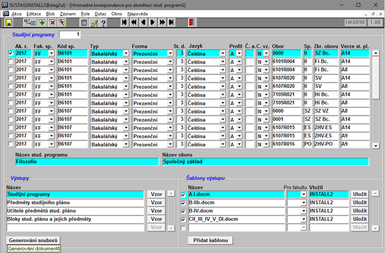This screenshot has width=385, height=253.
Task: Click the Pole menu
Action: point(85,14)
